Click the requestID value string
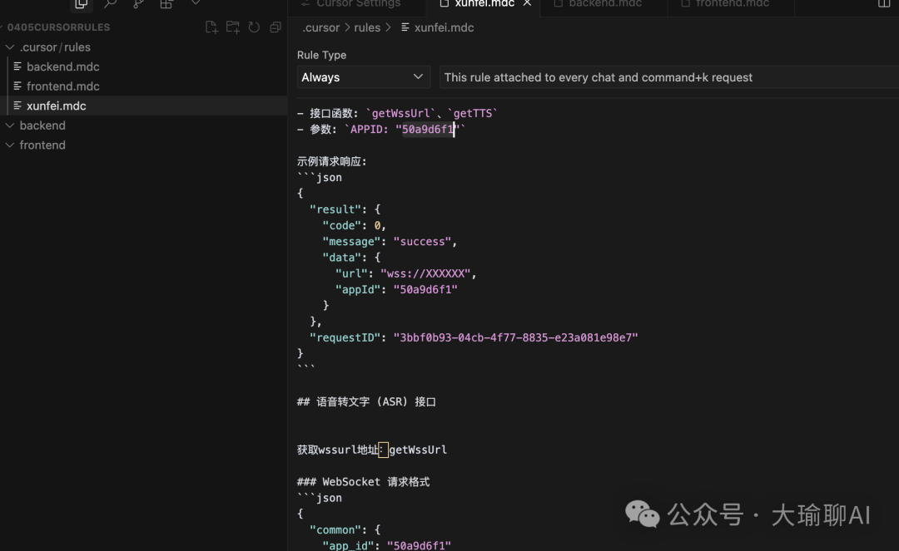Image resolution: width=899 pixels, height=551 pixels. 515,337
